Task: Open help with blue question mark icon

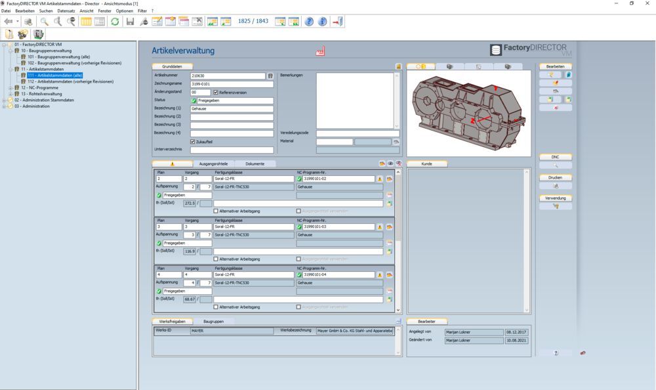Action: (x=309, y=22)
